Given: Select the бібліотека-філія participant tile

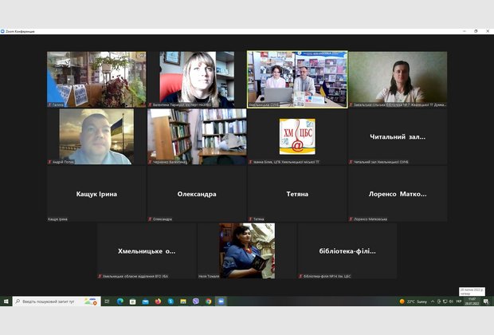Looking at the screenshot, I should point(347,250).
